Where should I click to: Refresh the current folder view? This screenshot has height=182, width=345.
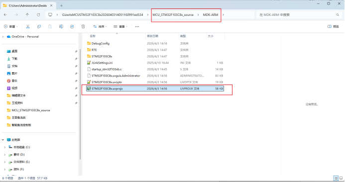(38, 15)
